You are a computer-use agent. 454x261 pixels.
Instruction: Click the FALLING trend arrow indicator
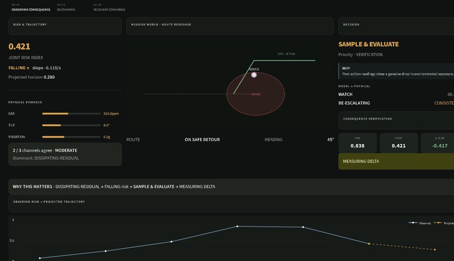pos(28,68)
